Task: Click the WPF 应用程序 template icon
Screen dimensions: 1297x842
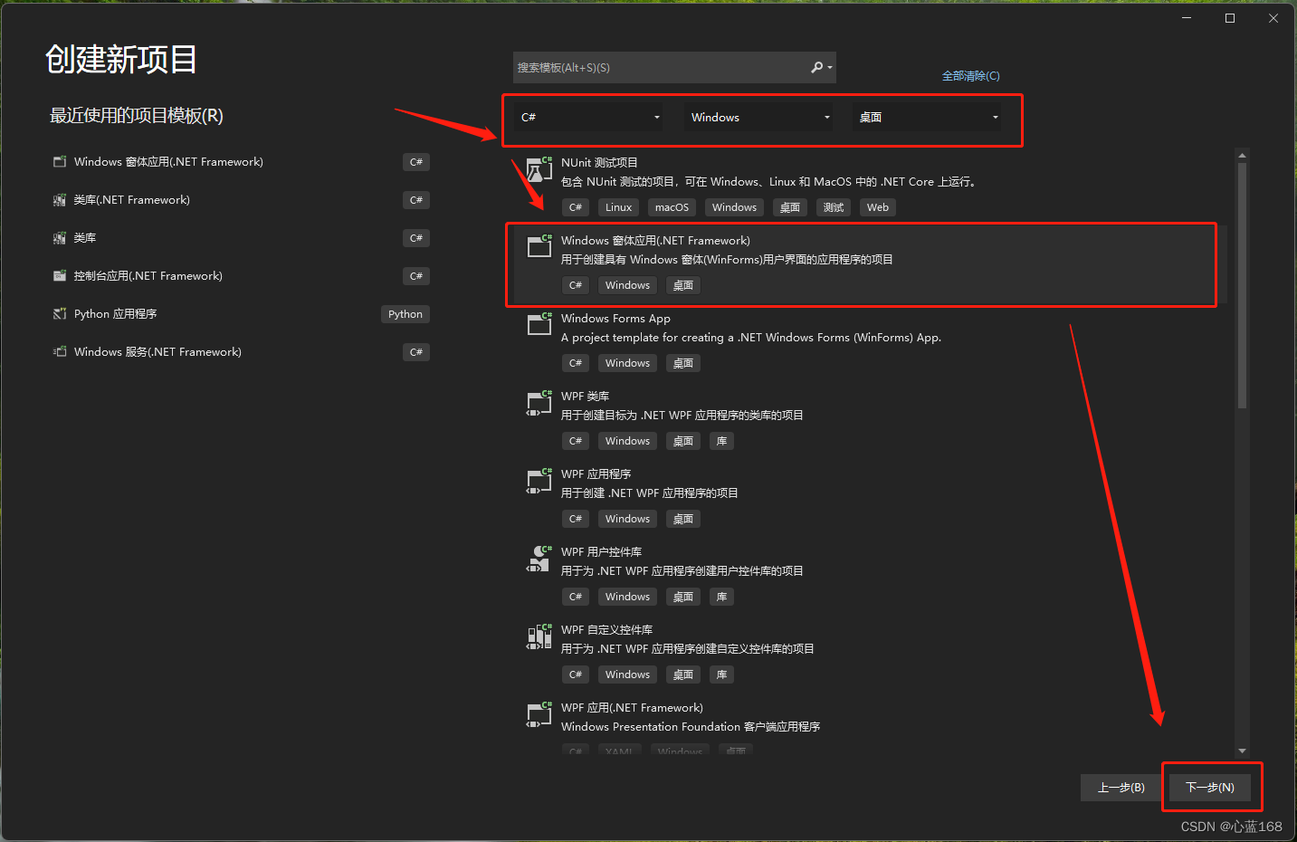Action: point(539,480)
